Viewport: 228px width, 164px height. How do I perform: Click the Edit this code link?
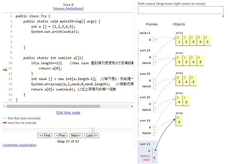[x=68, y=113]
